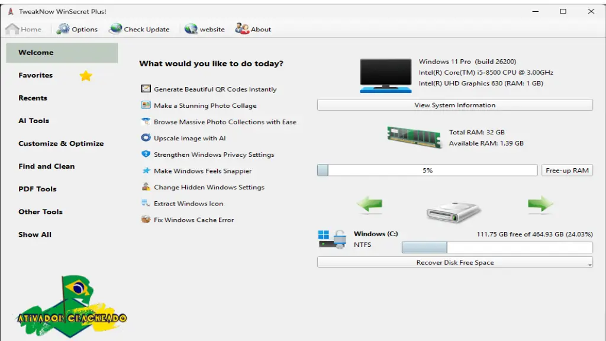The image size is (606, 341).
Task: Open the AI Tools section
Action: 34,121
